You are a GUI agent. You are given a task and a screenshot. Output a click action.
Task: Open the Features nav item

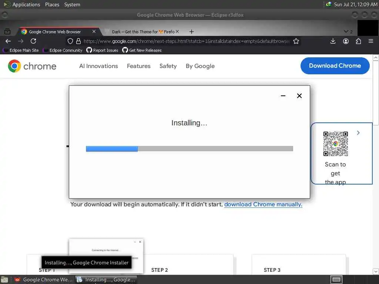click(139, 66)
